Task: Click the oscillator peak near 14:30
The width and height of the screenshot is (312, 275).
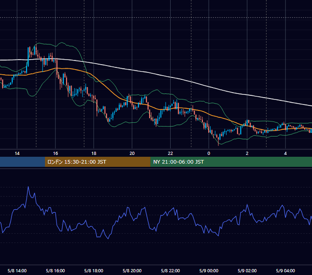Action: [x=28, y=187]
